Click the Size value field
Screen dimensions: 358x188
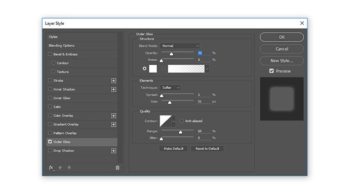pos(204,102)
